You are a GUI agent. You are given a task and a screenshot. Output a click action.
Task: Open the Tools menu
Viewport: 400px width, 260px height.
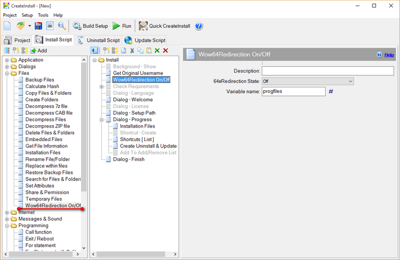pos(43,15)
